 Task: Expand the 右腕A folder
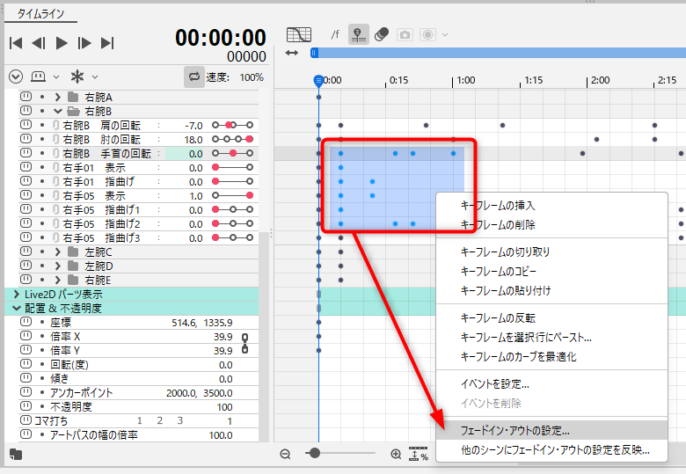coord(58,97)
